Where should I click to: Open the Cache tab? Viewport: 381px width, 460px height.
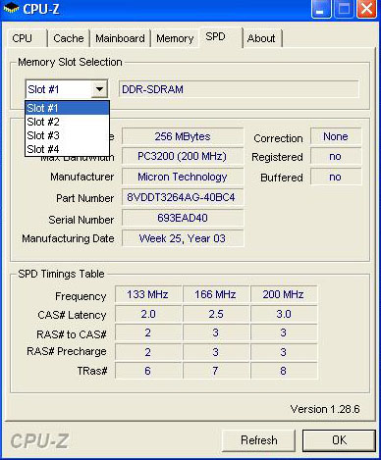pyautogui.click(x=69, y=38)
